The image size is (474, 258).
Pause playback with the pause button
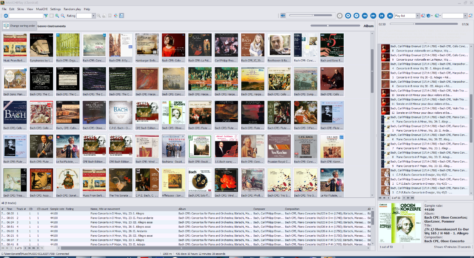(357, 15)
